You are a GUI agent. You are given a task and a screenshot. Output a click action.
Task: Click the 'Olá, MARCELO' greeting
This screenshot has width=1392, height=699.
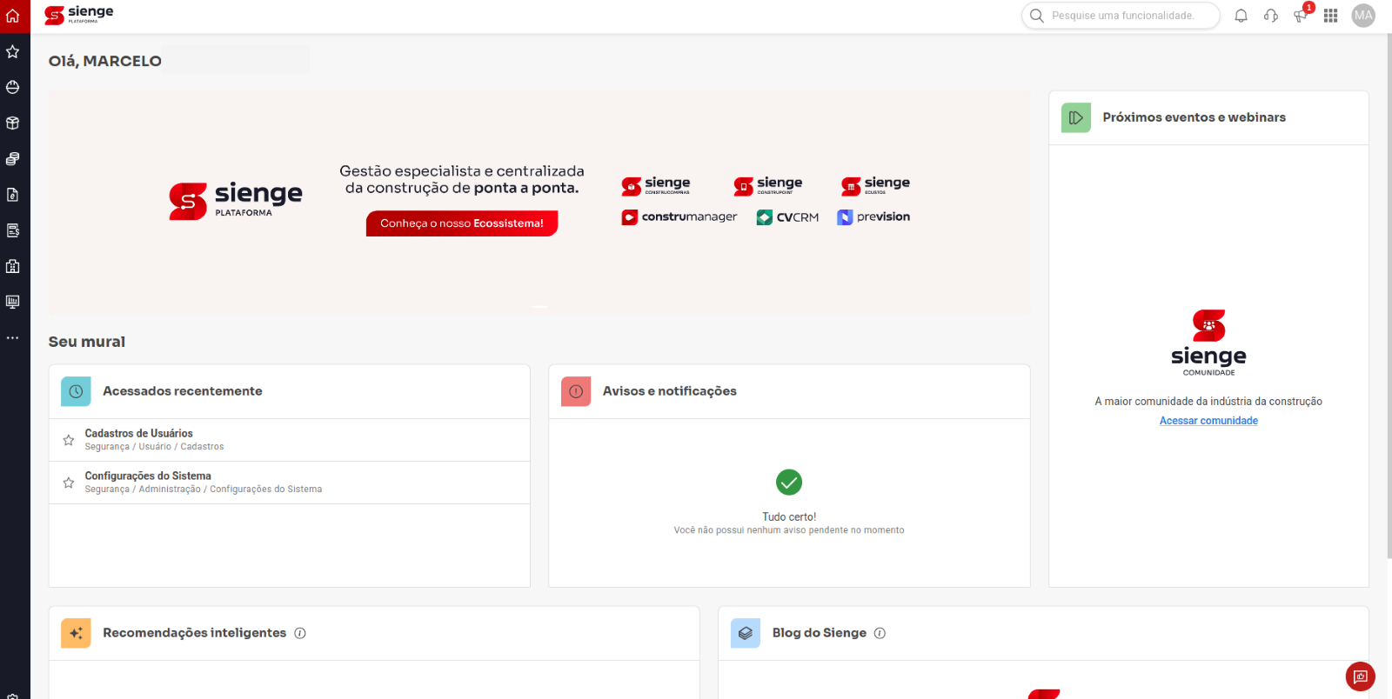(105, 61)
